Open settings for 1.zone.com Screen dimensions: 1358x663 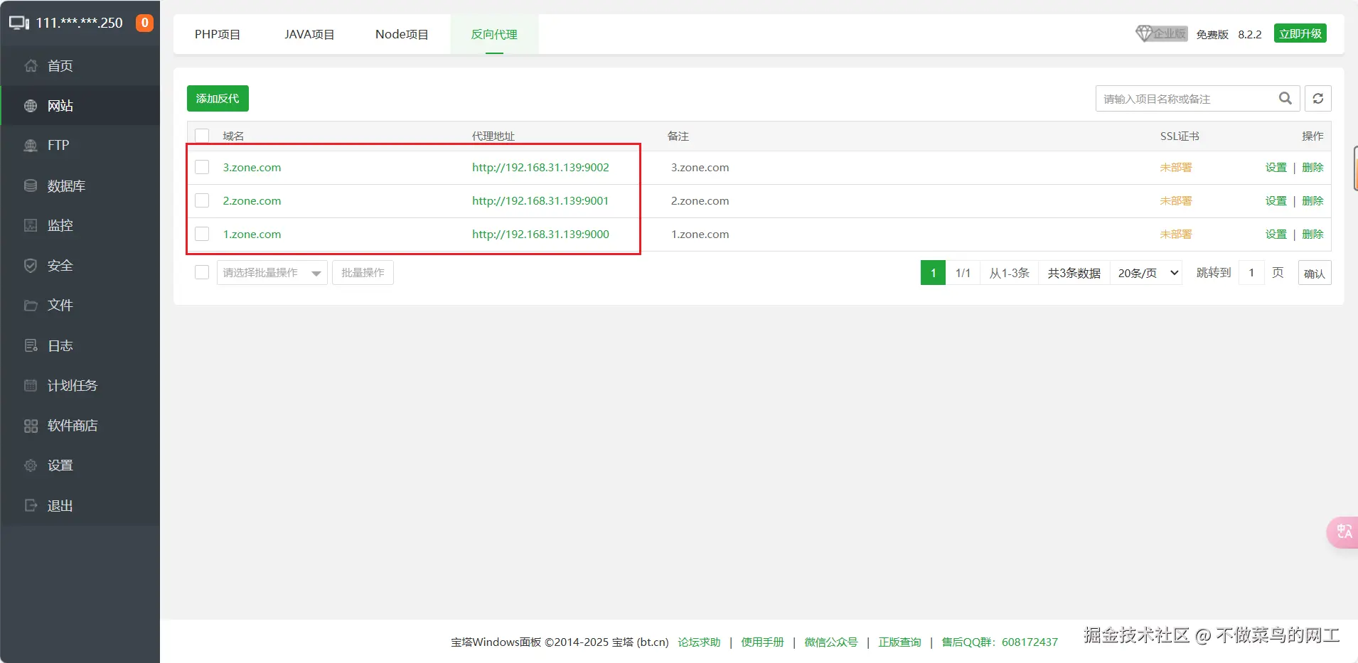point(1276,235)
